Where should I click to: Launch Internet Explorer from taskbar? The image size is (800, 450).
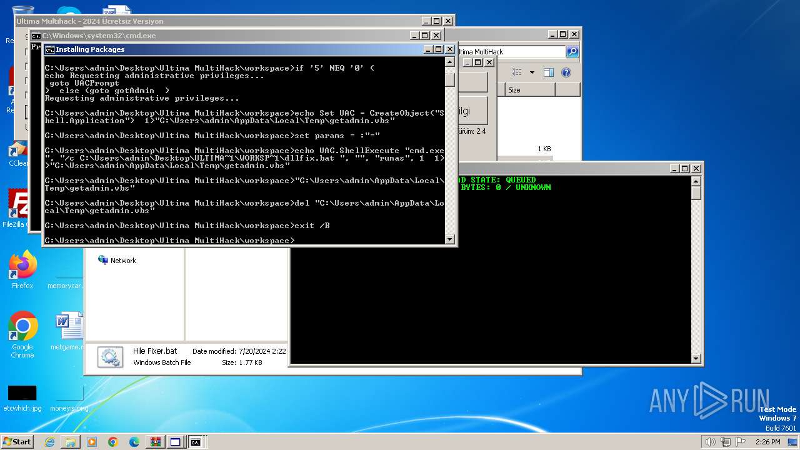pyautogui.click(x=49, y=442)
